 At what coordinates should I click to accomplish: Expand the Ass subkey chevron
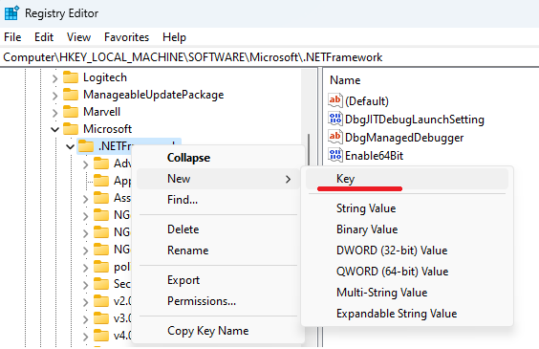point(86,199)
